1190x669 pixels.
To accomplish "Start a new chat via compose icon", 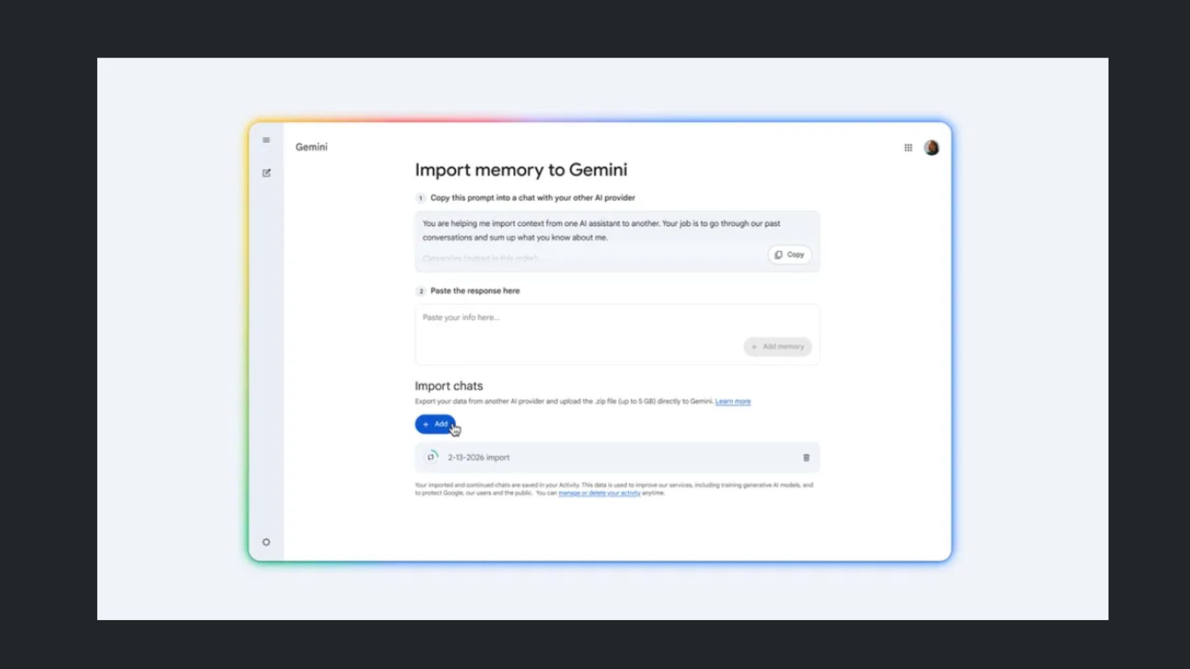I will (x=267, y=173).
